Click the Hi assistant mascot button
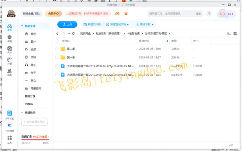Image resolution: width=242 pixels, height=151 pixels. point(226,14)
